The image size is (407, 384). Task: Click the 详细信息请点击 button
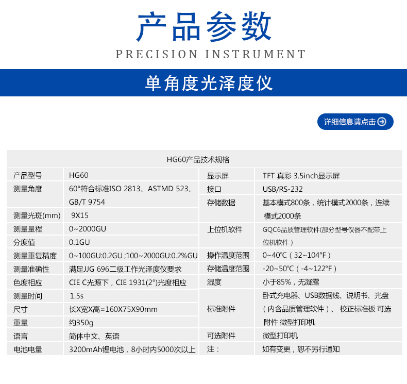pos(354,122)
